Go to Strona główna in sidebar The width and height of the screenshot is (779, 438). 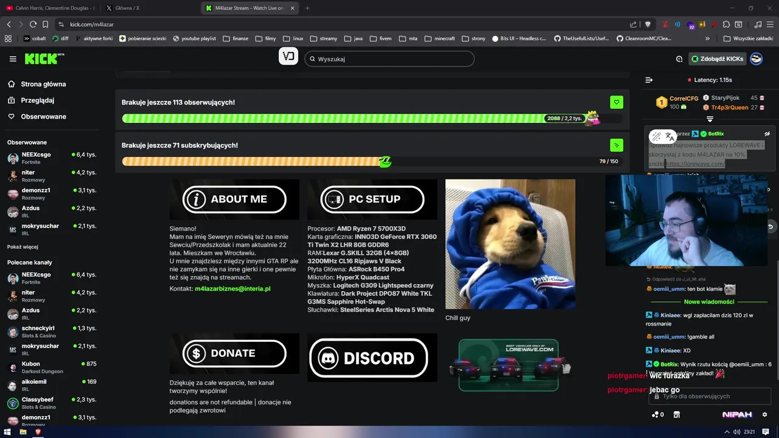pos(37,84)
